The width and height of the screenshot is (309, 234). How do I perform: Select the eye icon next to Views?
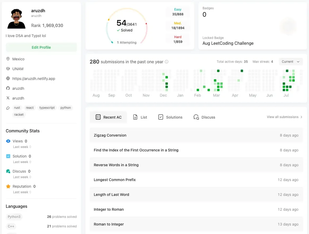(8, 141)
